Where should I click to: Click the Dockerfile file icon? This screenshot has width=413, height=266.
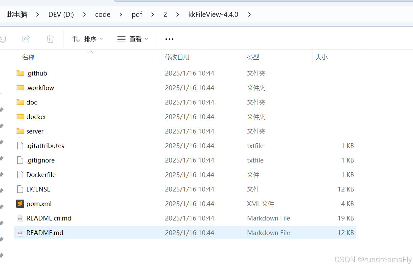click(x=21, y=175)
